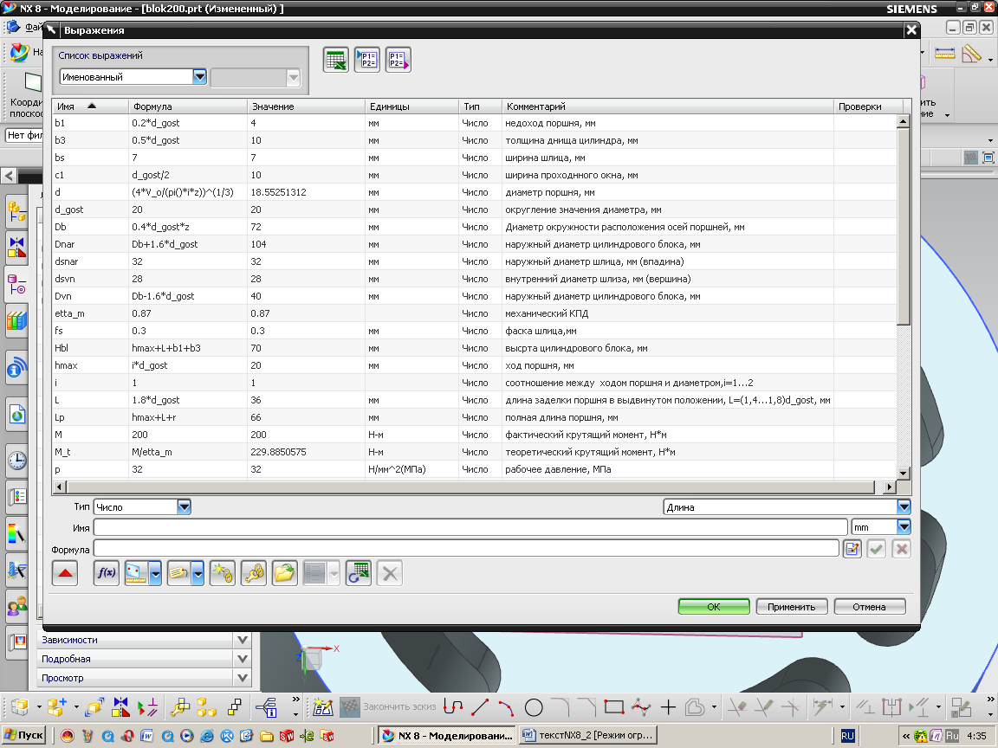
Task: Expand the Подробная panel
Action: coord(242,659)
